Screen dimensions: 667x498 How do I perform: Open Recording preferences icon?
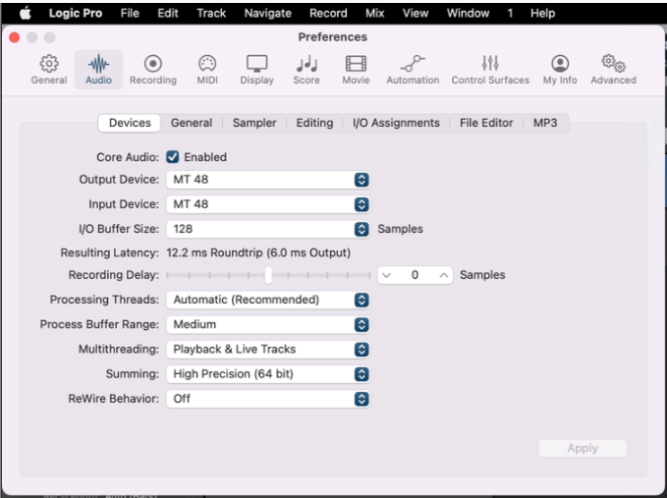pos(153,64)
